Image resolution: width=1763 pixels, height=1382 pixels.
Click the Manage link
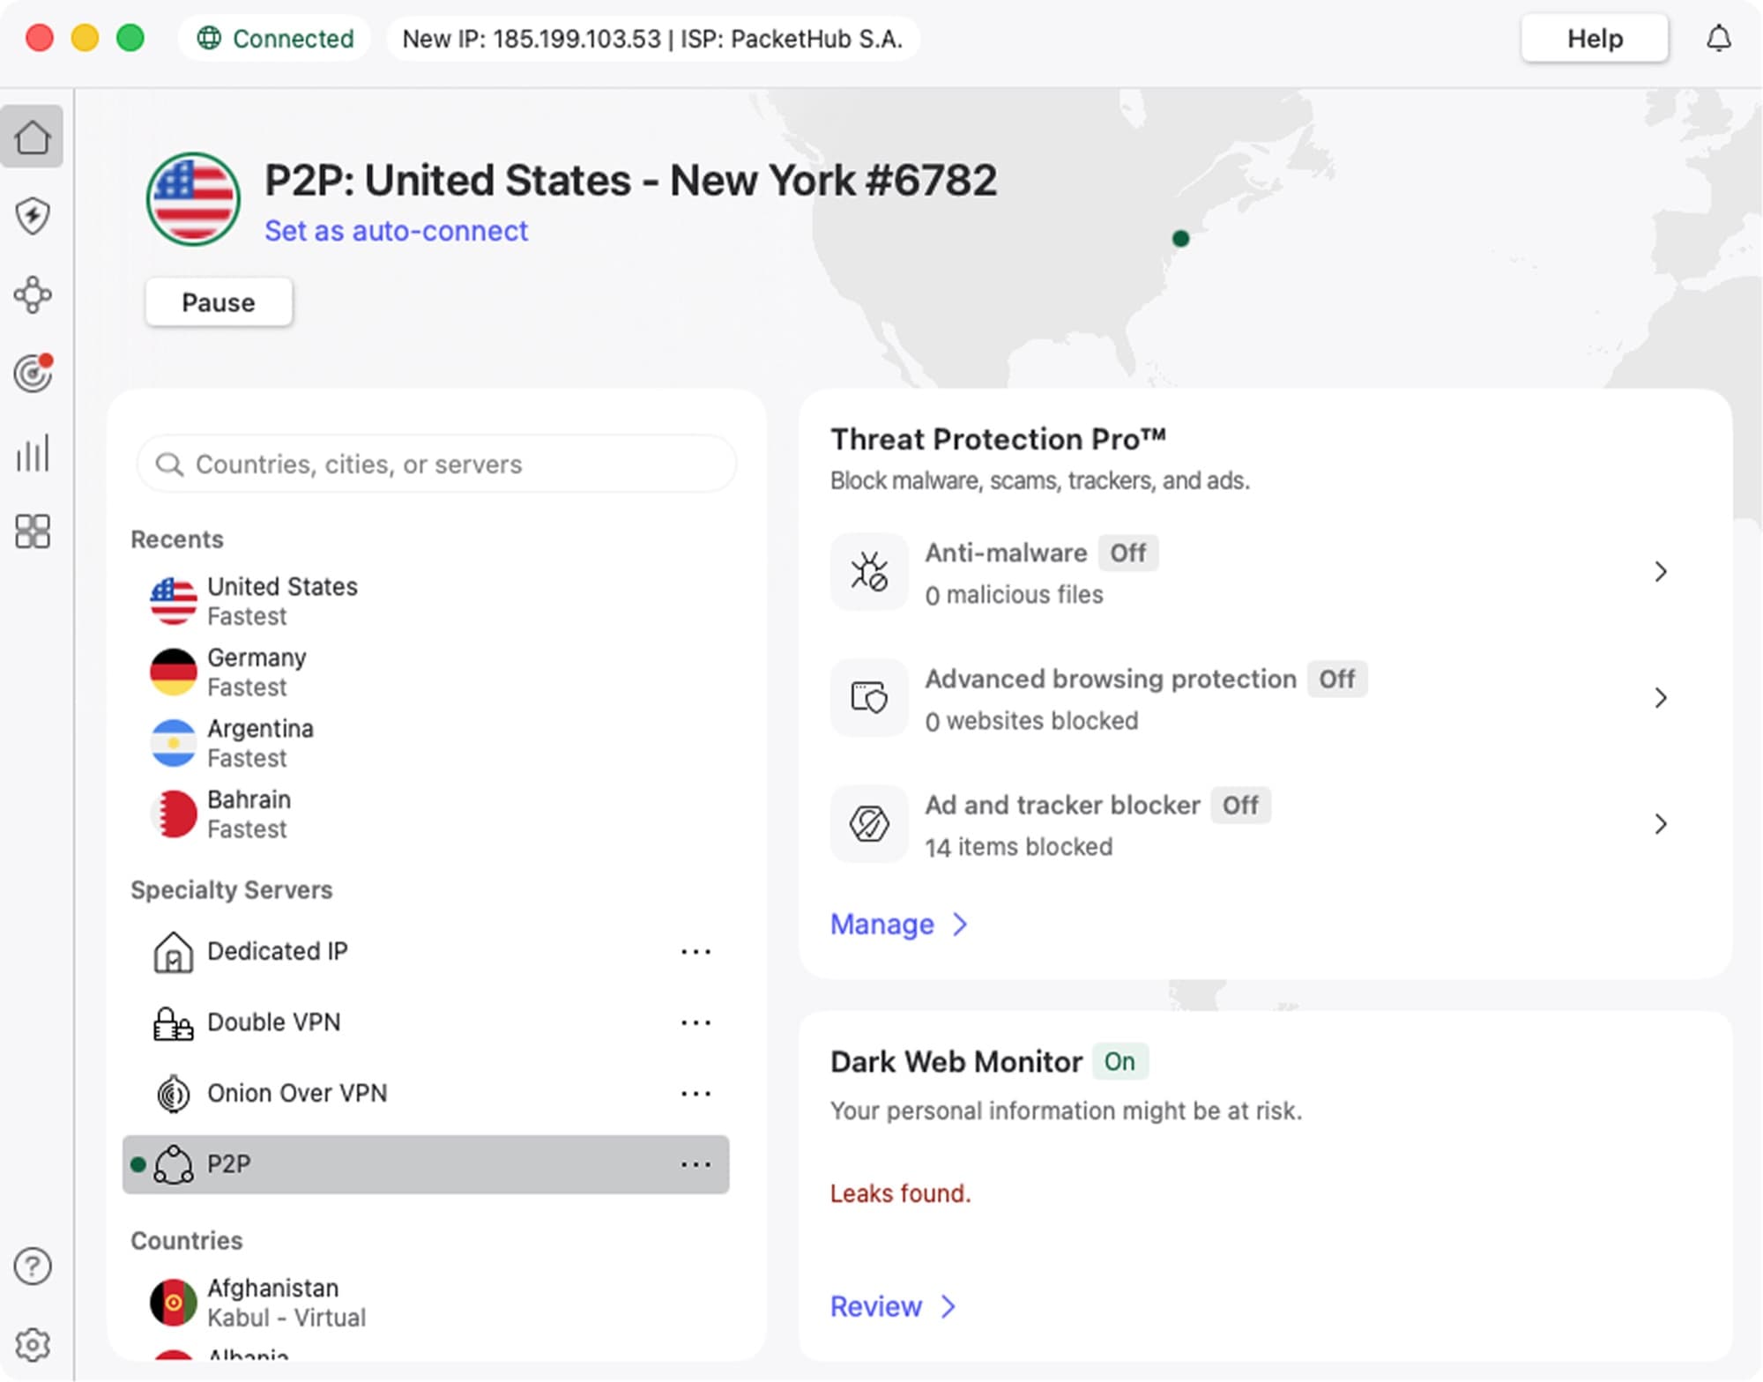coord(899,924)
